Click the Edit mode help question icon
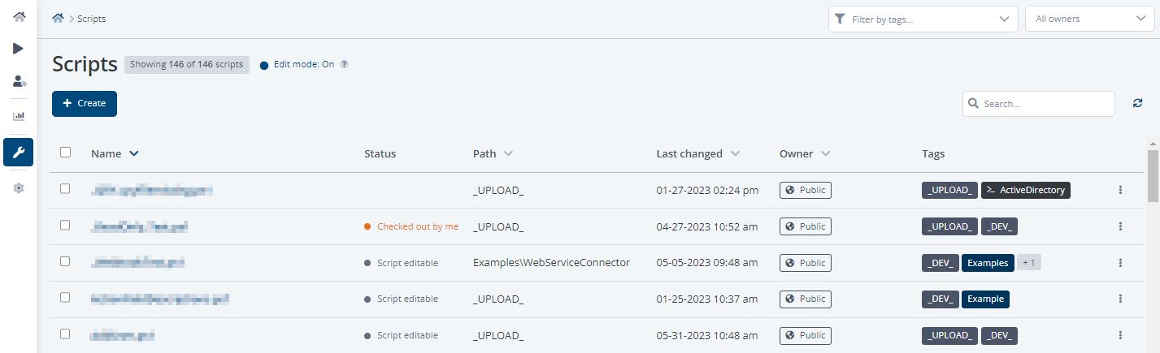 344,64
